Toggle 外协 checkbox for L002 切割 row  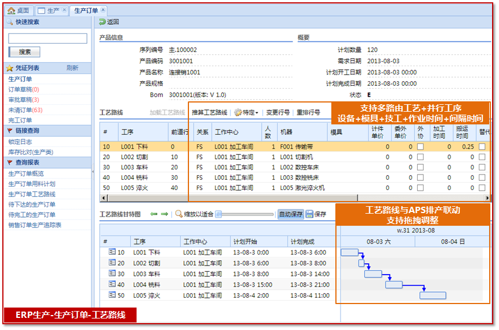421,157
